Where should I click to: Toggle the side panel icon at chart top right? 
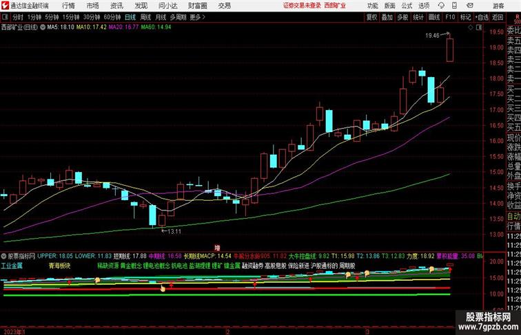coord(479,28)
